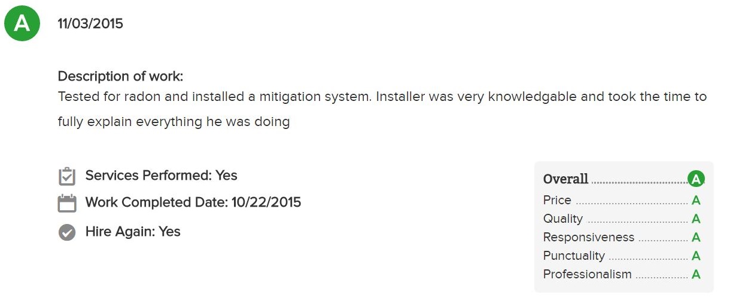Image resolution: width=736 pixels, height=307 pixels.
Task: Click the Price grade A letter
Action: coord(696,201)
